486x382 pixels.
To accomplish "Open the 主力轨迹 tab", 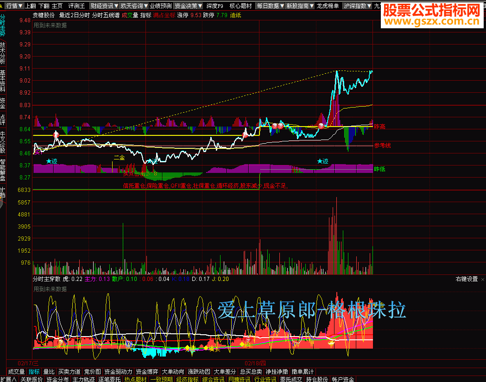I will [84, 379].
